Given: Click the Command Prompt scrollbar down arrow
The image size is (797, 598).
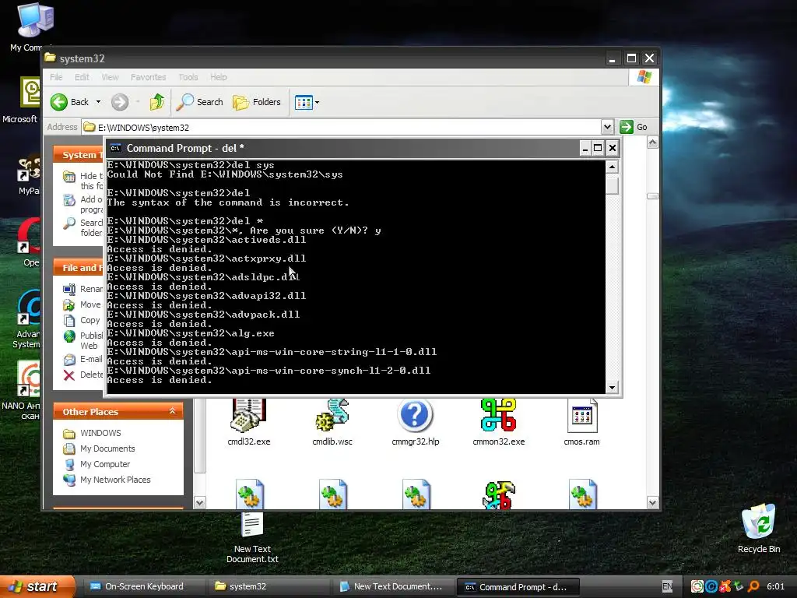Looking at the screenshot, I should point(612,388).
